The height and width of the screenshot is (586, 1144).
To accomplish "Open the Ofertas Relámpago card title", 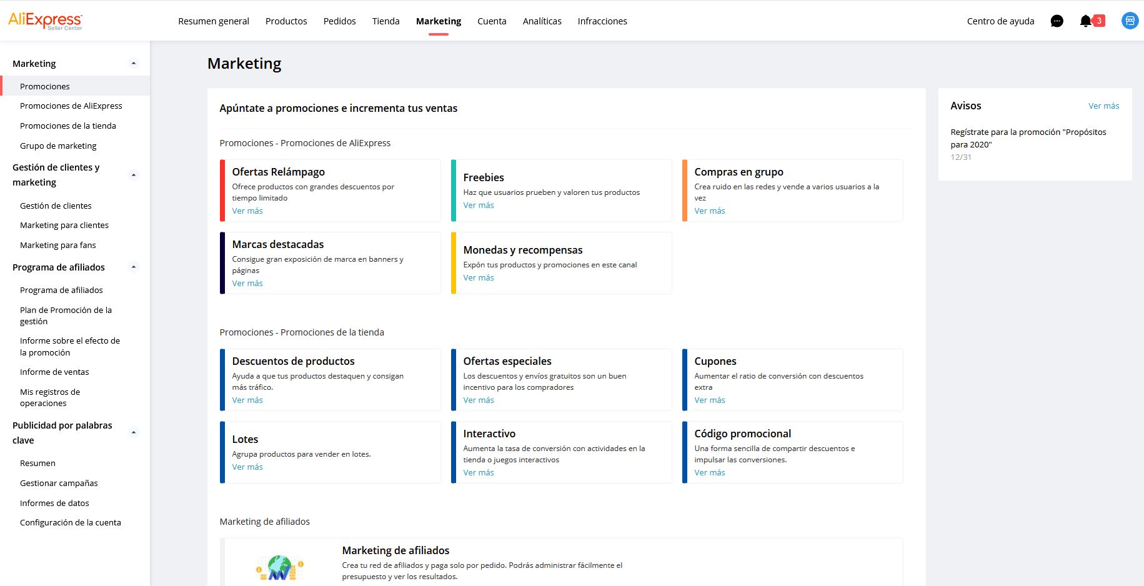I will point(278,172).
